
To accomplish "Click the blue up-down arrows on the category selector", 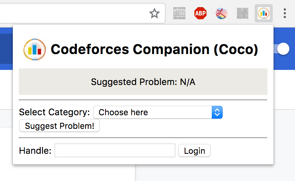I will pyautogui.click(x=217, y=112).
